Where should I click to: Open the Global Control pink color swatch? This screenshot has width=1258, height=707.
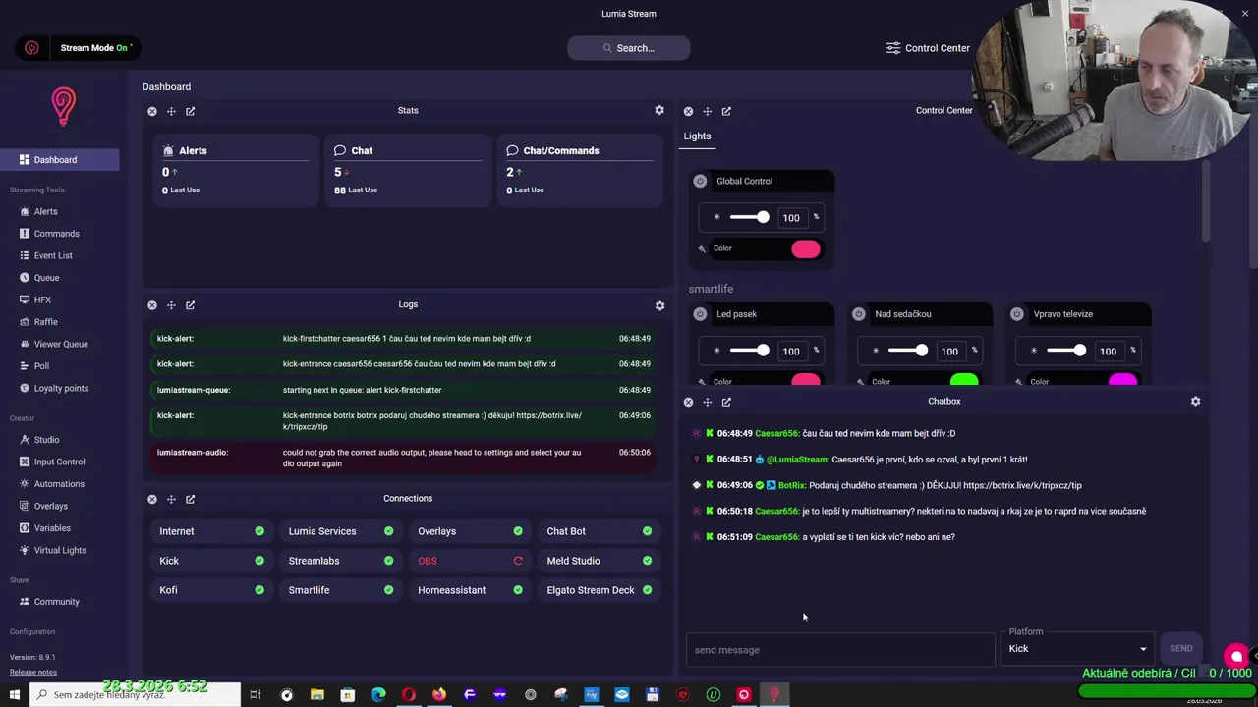tap(805, 249)
